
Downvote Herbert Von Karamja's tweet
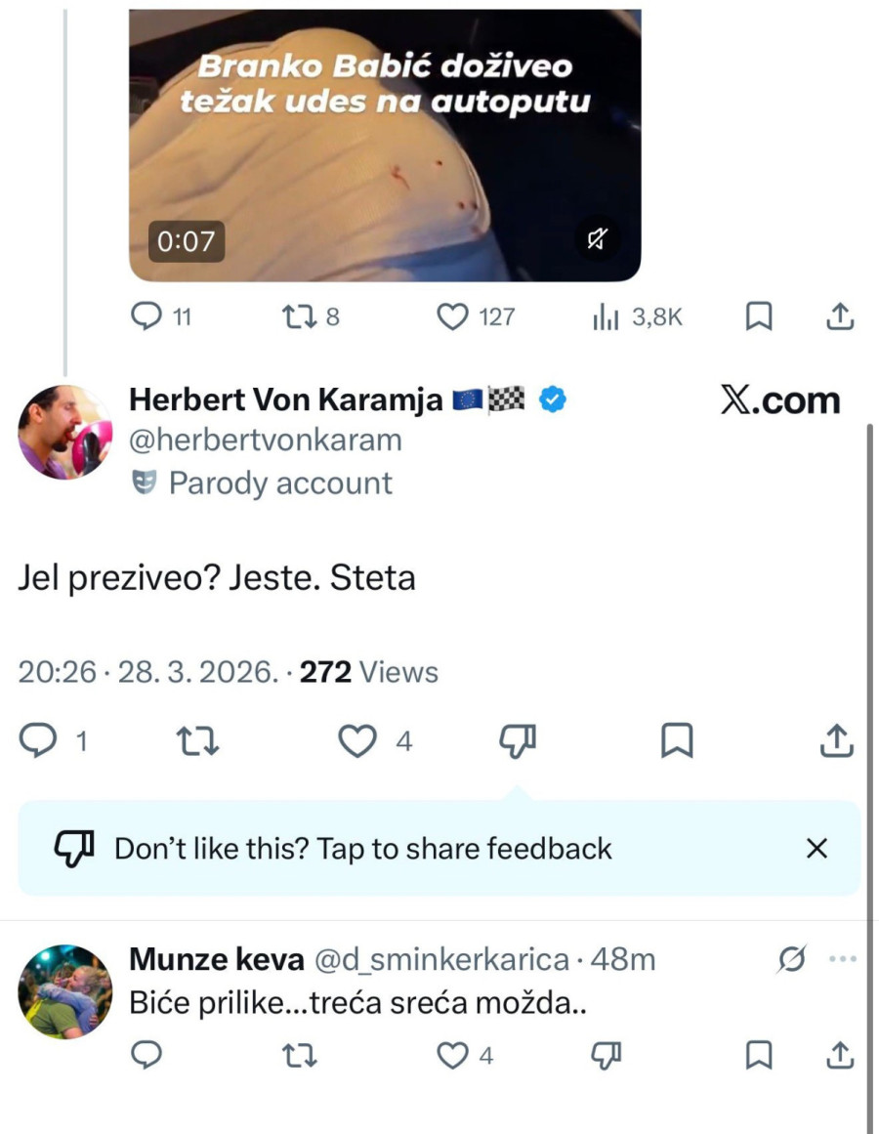(518, 742)
